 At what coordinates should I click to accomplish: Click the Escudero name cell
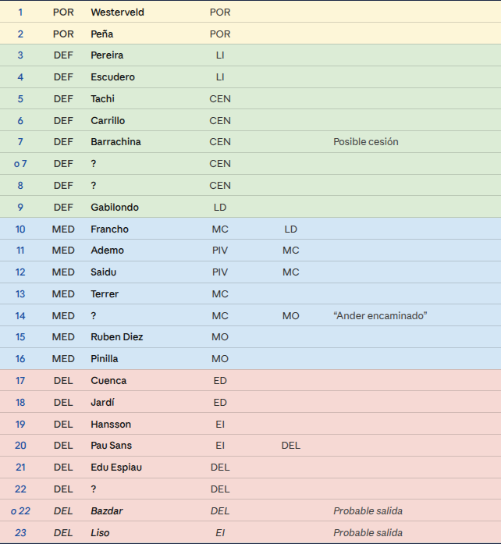coord(112,77)
